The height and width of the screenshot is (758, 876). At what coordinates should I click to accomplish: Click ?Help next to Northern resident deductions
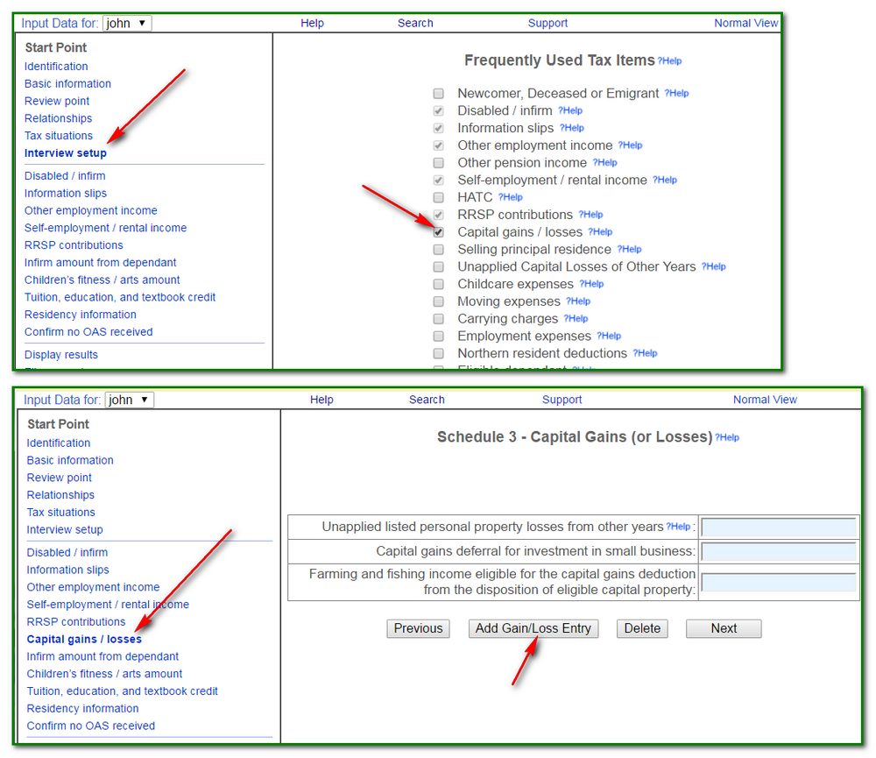[x=646, y=353]
